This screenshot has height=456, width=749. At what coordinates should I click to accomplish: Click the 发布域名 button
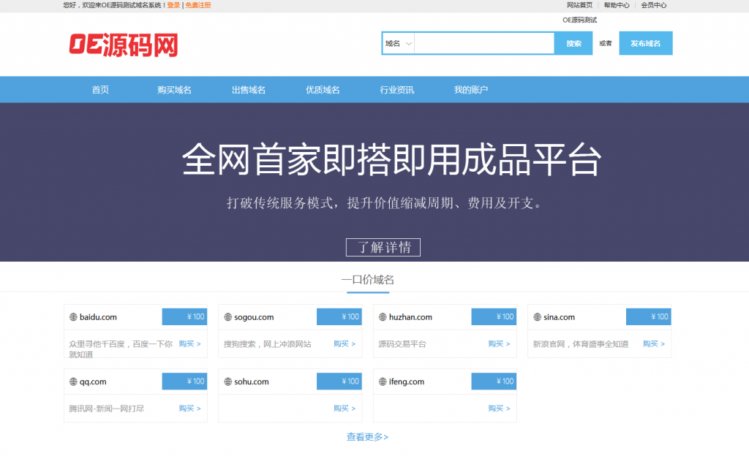645,43
